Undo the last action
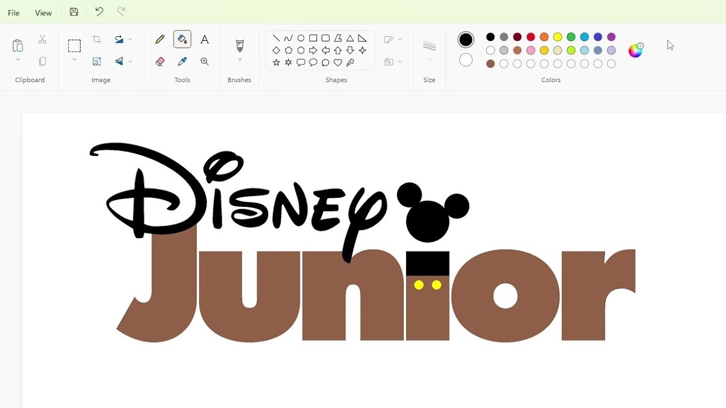This screenshot has width=726, height=408. 99,12
